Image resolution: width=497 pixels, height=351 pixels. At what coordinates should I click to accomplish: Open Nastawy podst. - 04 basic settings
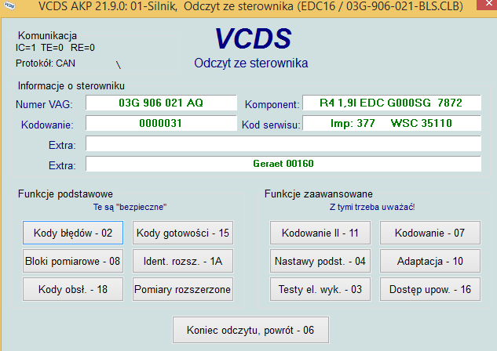click(320, 261)
